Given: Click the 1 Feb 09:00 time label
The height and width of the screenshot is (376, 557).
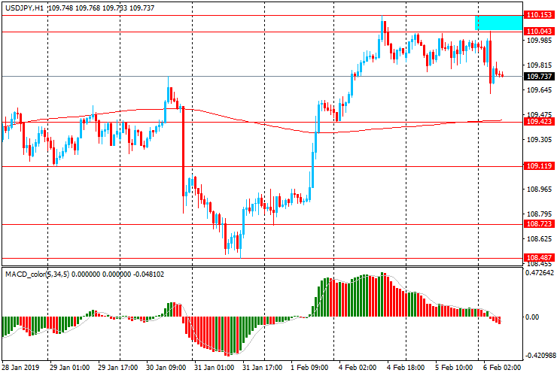Looking at the screenshot, I should [x=310, y=367].
